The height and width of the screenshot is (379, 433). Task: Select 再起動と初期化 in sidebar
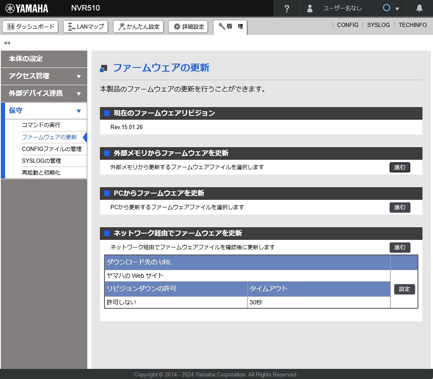41,172
